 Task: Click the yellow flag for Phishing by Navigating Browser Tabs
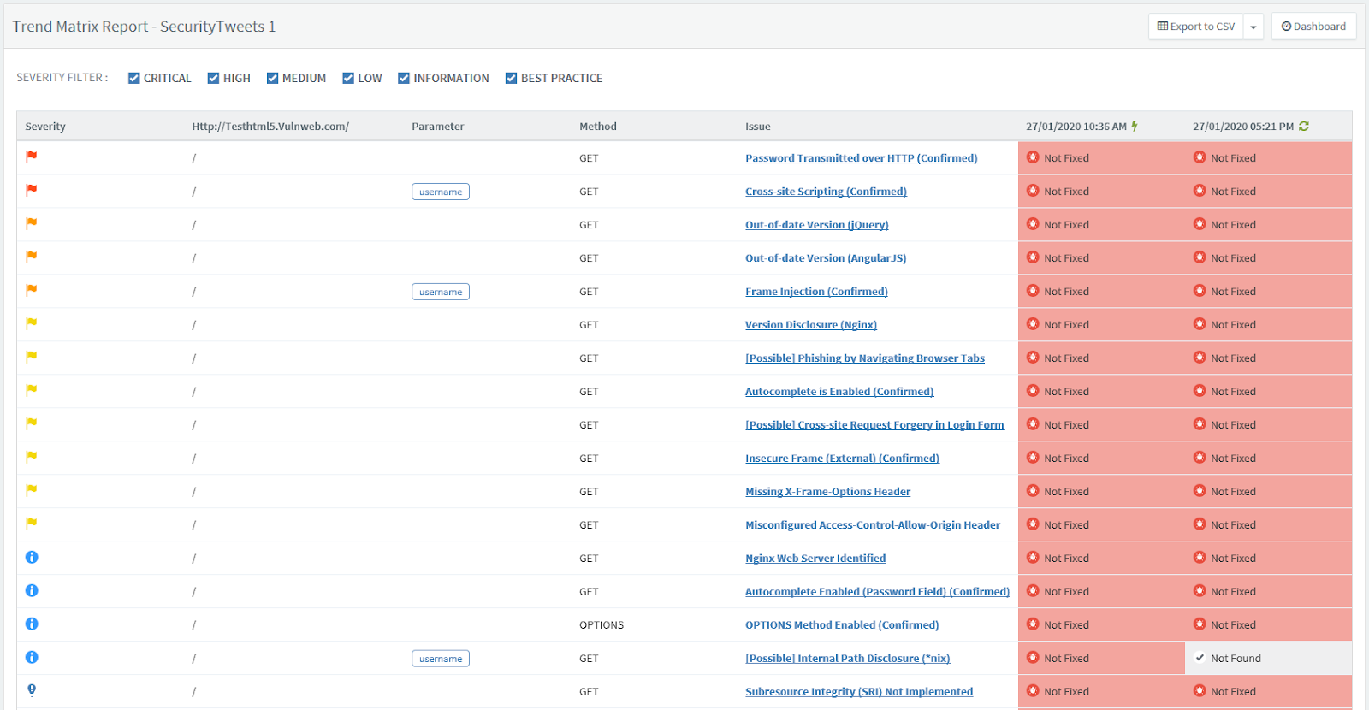[x=32, y=357]
